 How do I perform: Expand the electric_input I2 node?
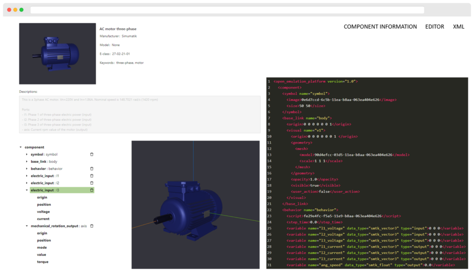26,183
